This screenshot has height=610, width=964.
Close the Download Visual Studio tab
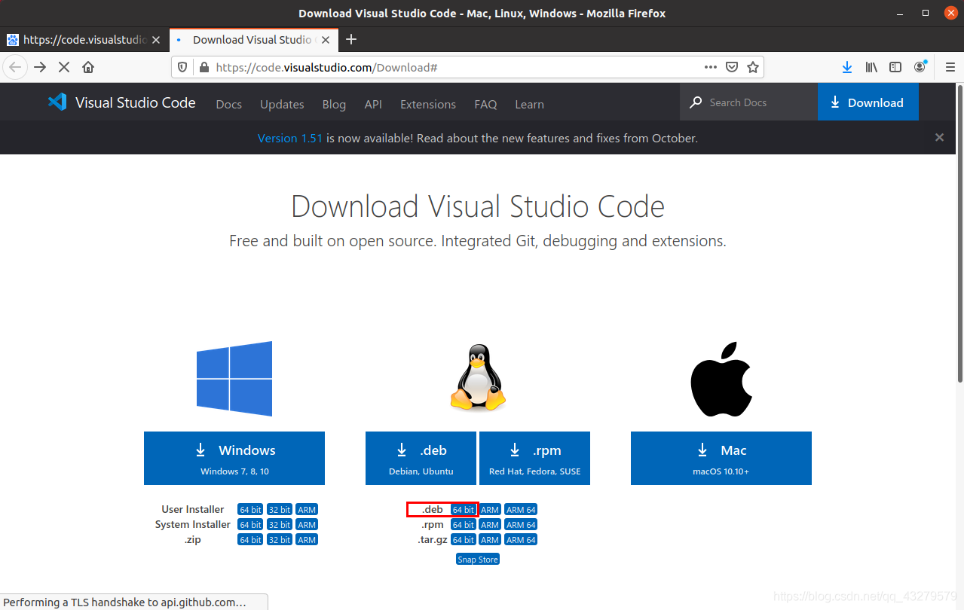pos(325,40)
